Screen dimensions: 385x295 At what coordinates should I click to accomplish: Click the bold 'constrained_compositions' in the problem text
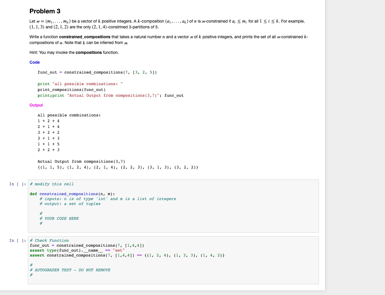pos(85,37)
